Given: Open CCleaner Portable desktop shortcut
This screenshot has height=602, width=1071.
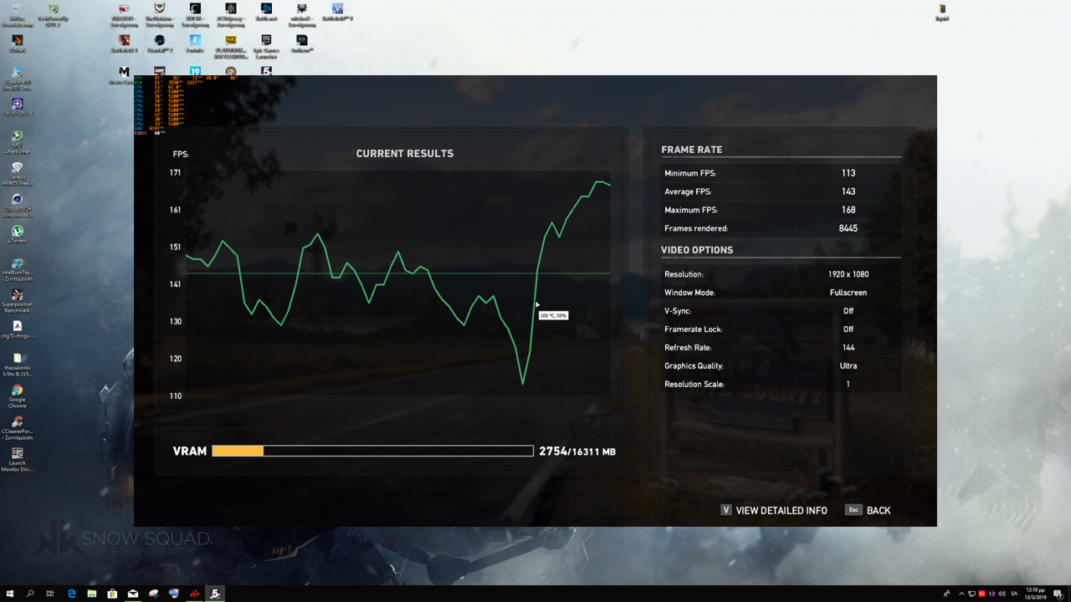Looking at the screenshot, I should click(17, 427).
